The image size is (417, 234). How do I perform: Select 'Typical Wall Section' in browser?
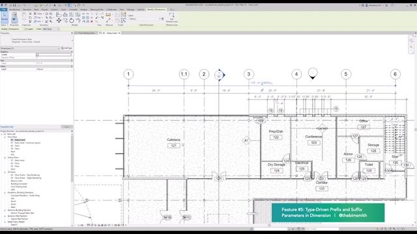click(20, 219)
